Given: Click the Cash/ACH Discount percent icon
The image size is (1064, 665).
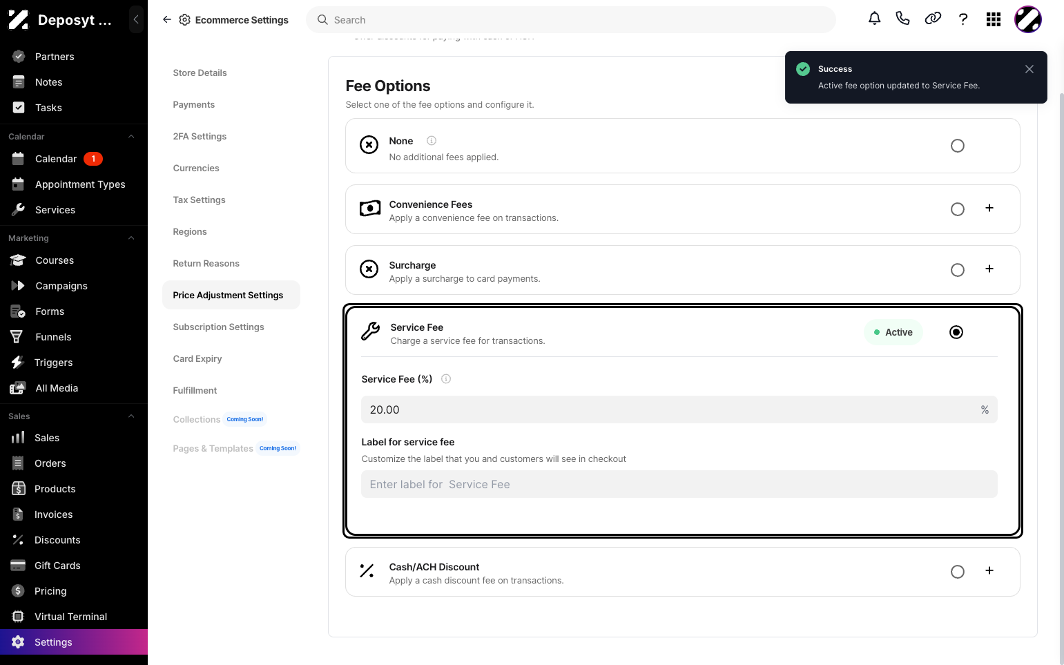Looking at the screenshot, I should point(367,571).
